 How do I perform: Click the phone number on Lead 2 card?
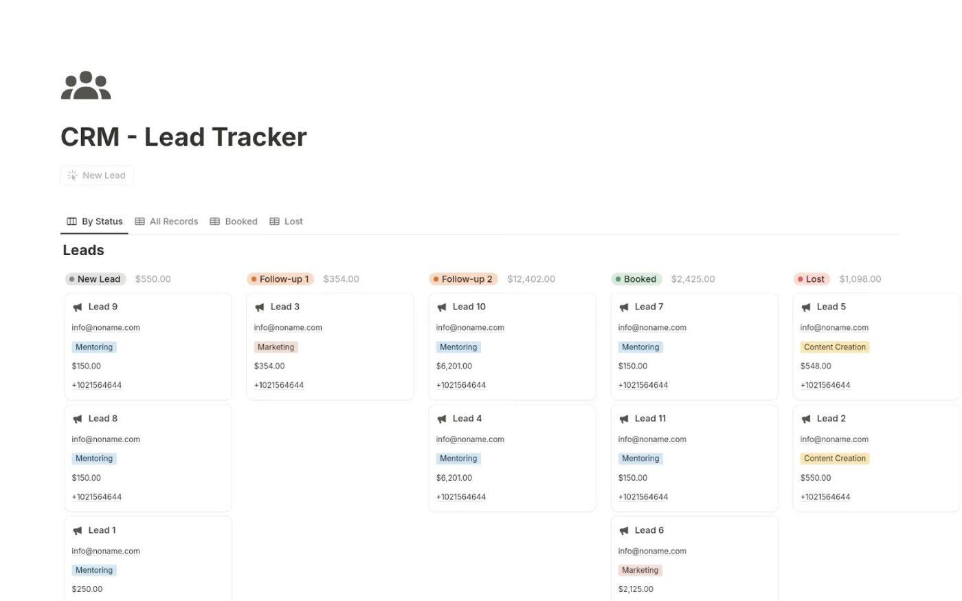[x=825, y=496]
